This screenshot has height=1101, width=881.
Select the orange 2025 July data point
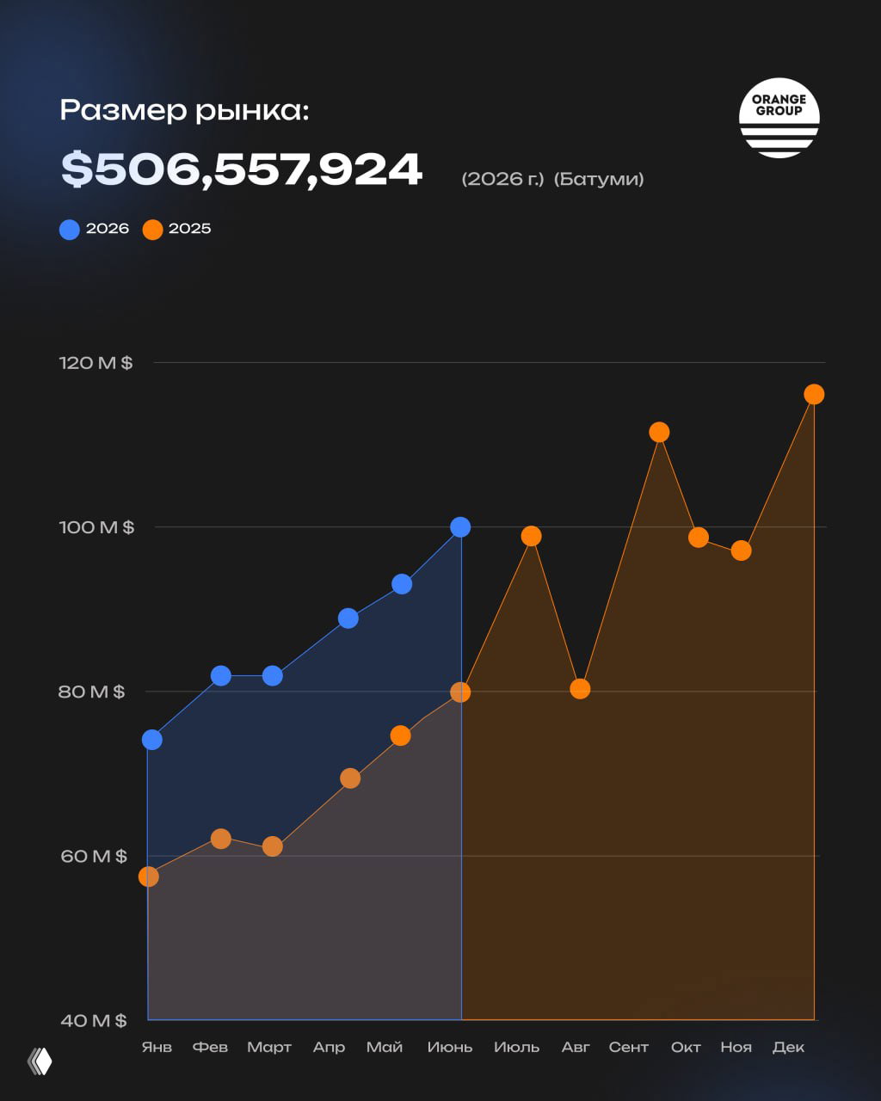coord(532,536)
